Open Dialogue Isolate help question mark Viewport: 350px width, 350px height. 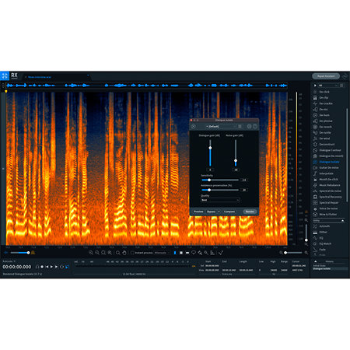click(x=255, y=126)
